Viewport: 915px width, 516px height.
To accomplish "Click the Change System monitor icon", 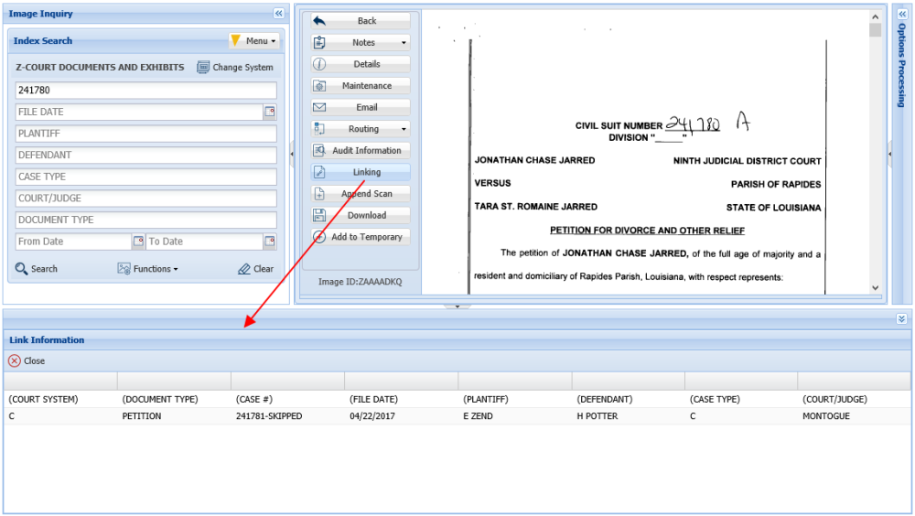I will [202, 67].
